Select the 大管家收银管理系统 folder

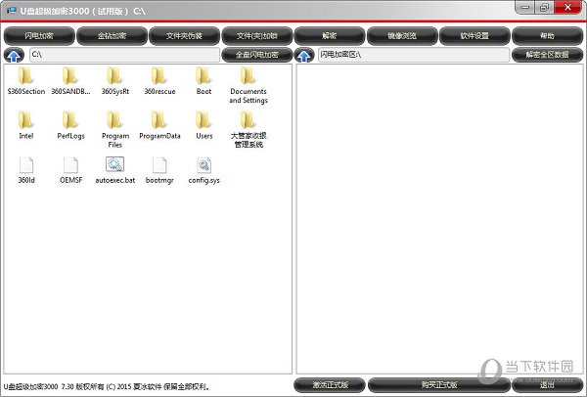coord(248,121)
